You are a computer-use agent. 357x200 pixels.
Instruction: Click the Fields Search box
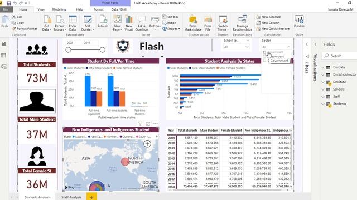[x=340, y=56]
